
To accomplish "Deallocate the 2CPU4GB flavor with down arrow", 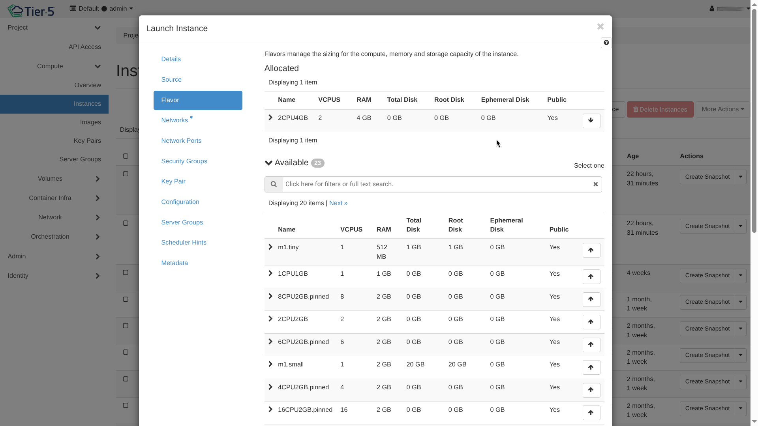I will [x=591, y=121].
